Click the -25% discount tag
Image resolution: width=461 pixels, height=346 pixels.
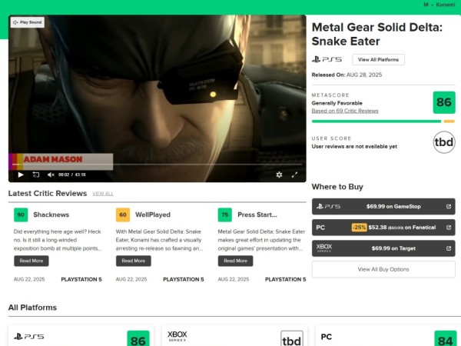(360, 228)
